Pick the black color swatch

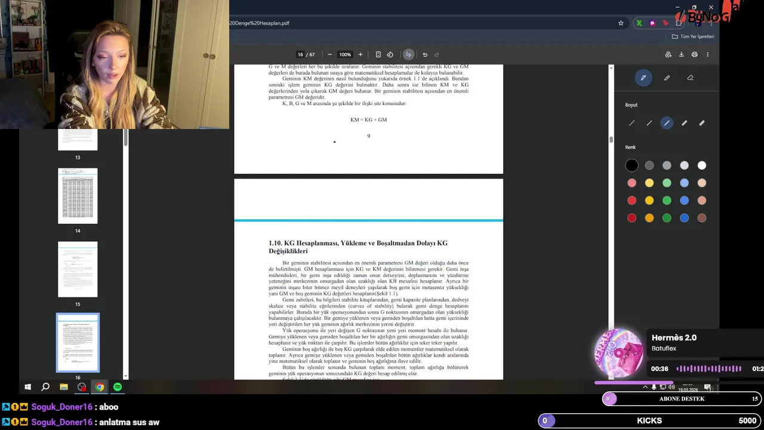pos(631,165)
